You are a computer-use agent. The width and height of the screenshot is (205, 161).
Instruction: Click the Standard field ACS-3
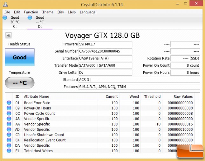pyautogui.click(x=140, y=80)
